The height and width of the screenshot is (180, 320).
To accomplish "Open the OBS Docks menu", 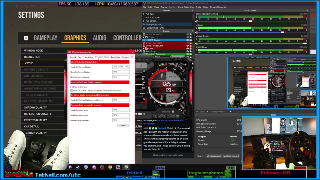I will [164, 7].
